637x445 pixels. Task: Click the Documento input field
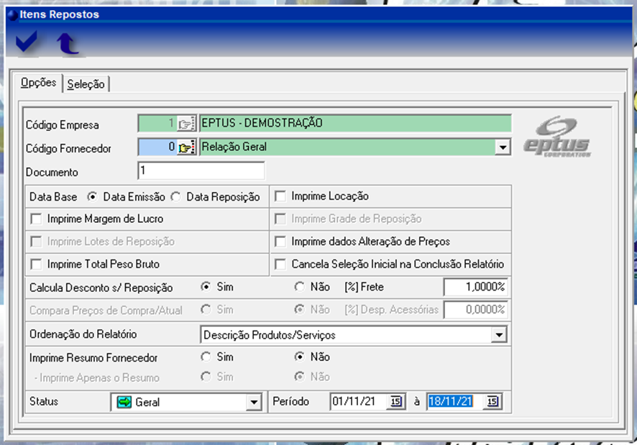click(201, 171)
